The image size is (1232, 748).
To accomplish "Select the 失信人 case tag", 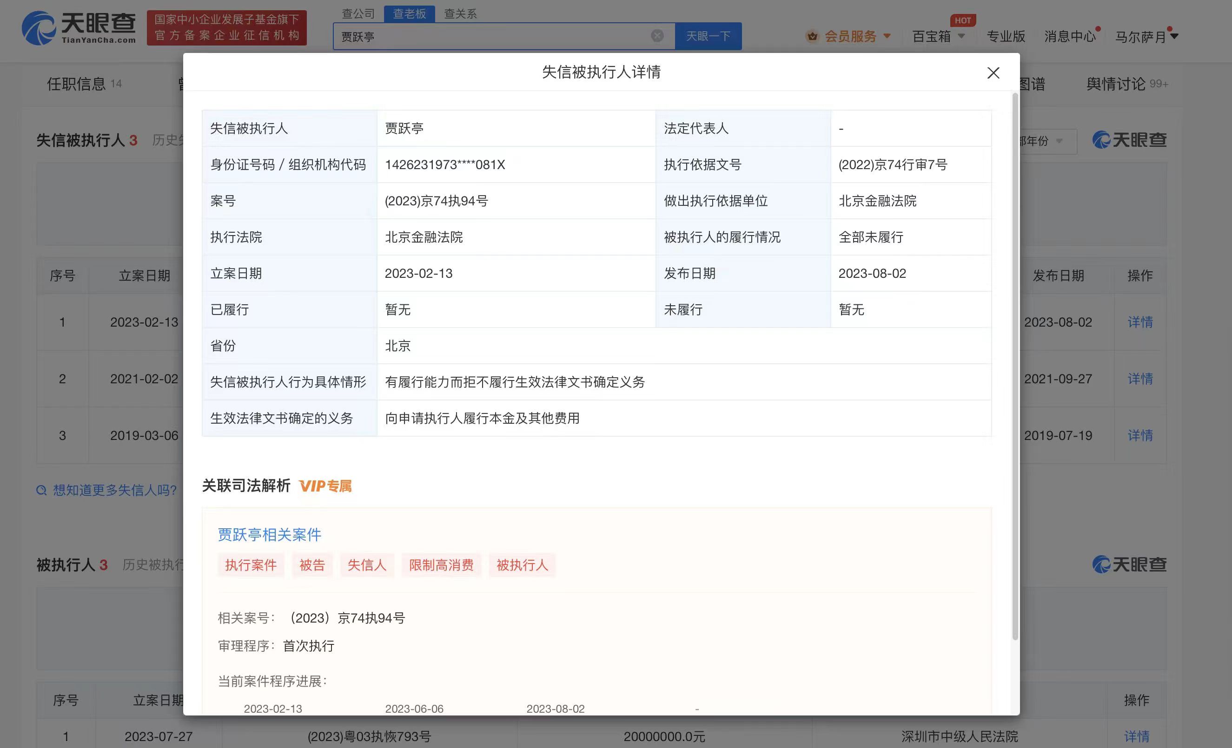I will (x=367, y=565).
